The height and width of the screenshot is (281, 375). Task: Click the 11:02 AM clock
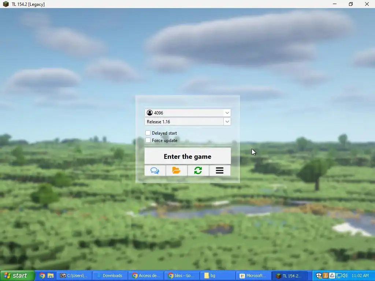point(360,276)
